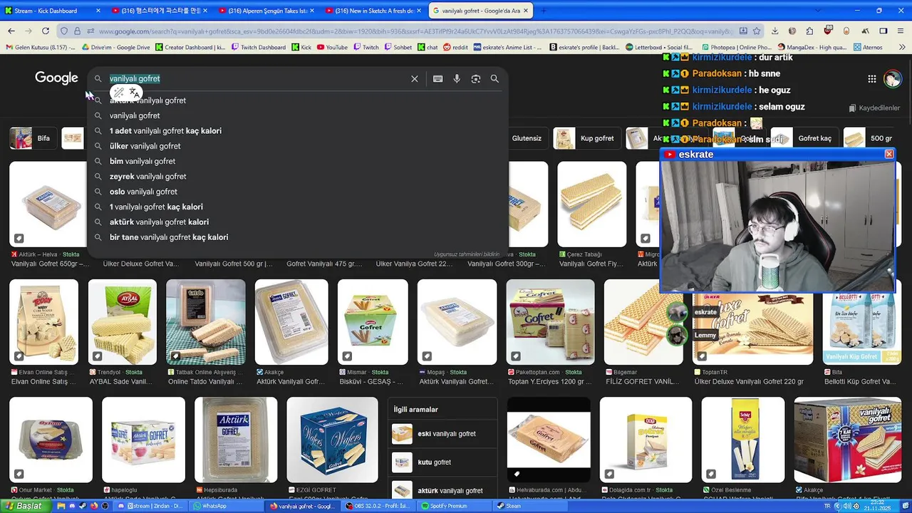The width and height of the screenshot is (912, 513).
Task: Filter images by the Bifa chip
Action: click(31, 138)
